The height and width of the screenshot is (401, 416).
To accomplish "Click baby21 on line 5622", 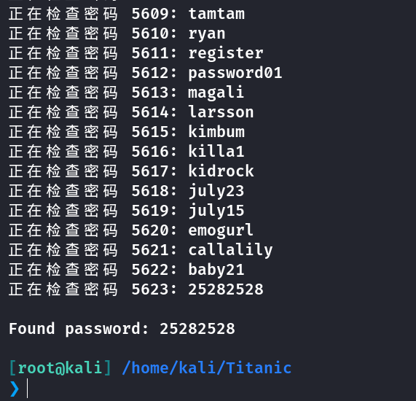I will (x=216, y=270).
